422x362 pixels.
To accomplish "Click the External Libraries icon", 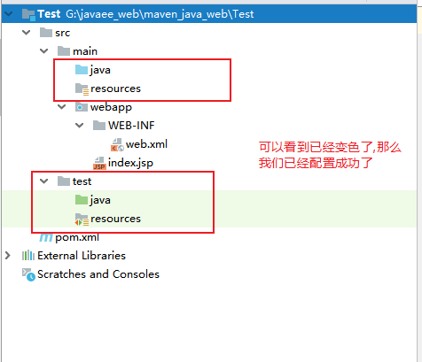I will coord(28,256).
